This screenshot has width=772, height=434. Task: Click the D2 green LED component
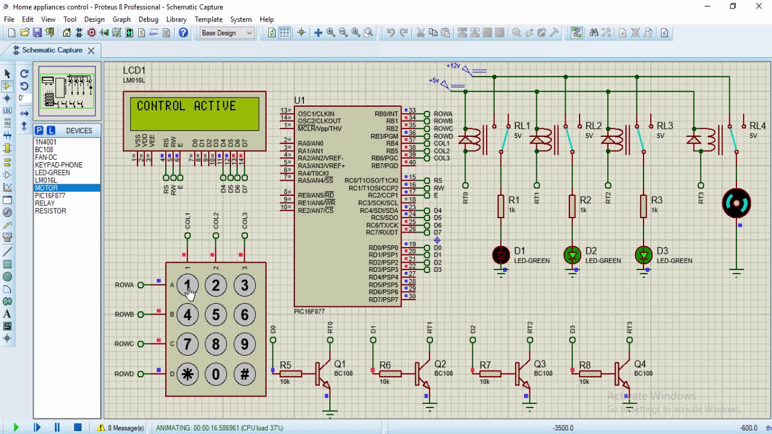click(572, 255)
